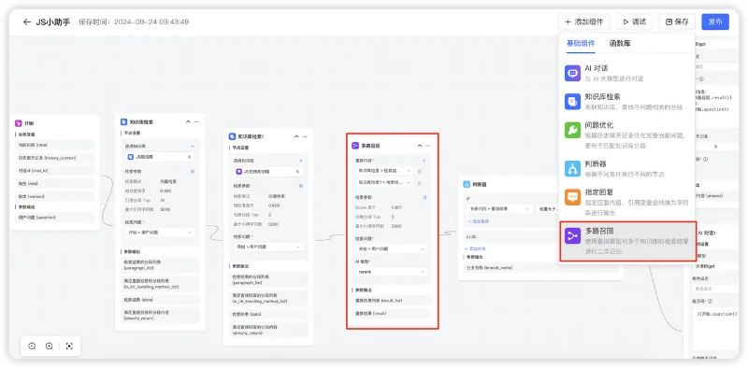Screen dimensions: 748x368
Task: Fit the canvas to view
Action: pos(69,347)
